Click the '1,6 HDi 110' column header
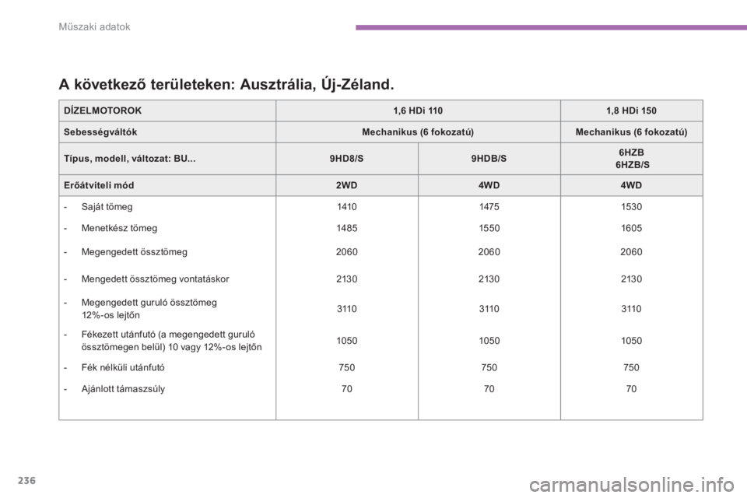This screenshot has width=747, height=498. pos(418,110)
